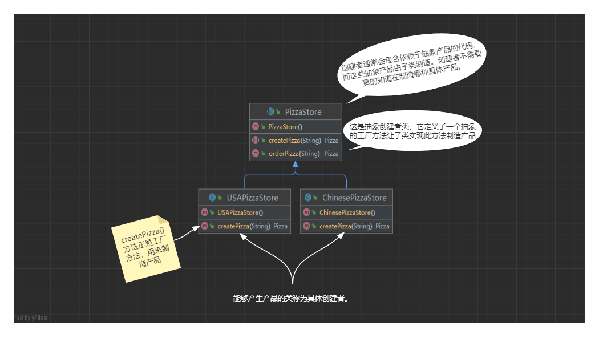
Task: Click the orderPizza method icon
Action: point(256,153)
